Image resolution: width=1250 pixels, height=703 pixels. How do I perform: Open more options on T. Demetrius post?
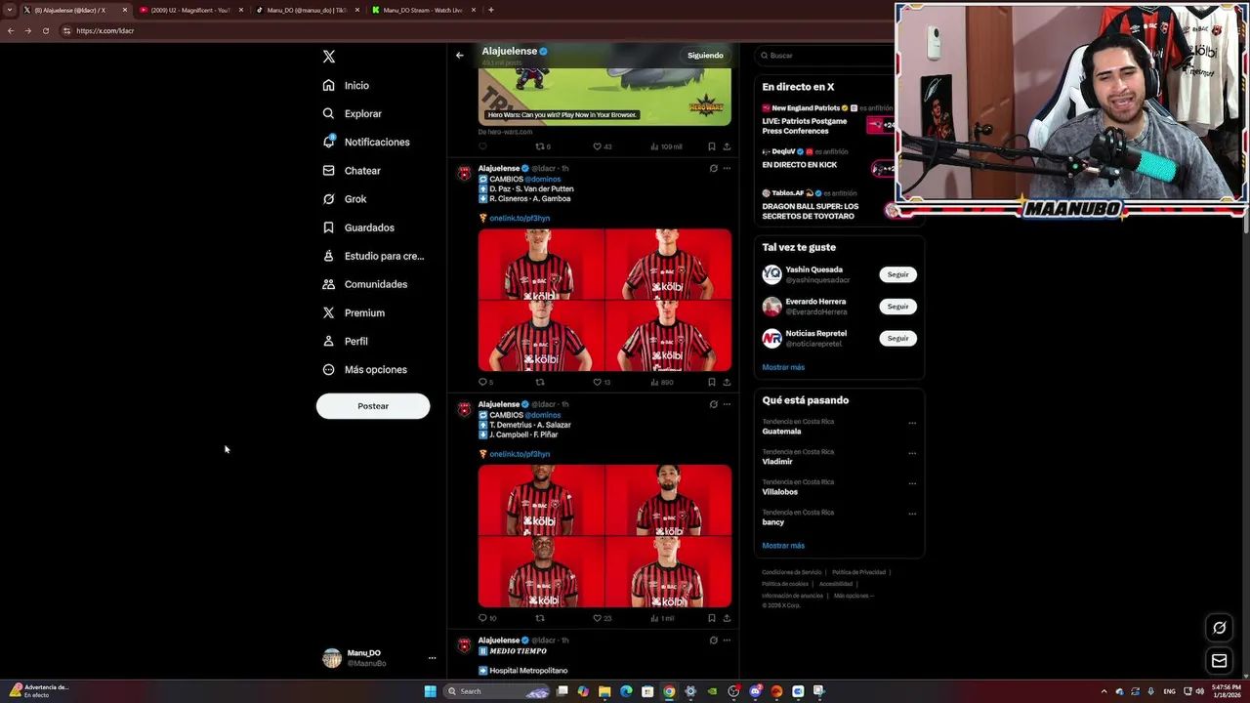tap(727, 404)
